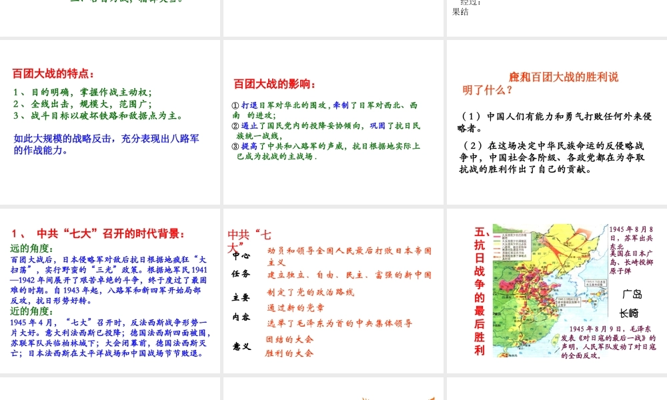Open the 中共"七大"召开的时代背景 slide thumbnail

click(x=110, y=291)
